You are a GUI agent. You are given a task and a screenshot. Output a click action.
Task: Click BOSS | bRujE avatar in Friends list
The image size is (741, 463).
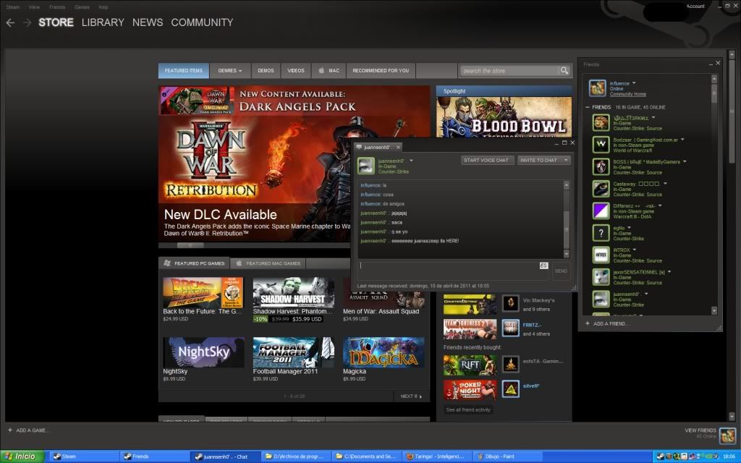(x=601, y=167)
